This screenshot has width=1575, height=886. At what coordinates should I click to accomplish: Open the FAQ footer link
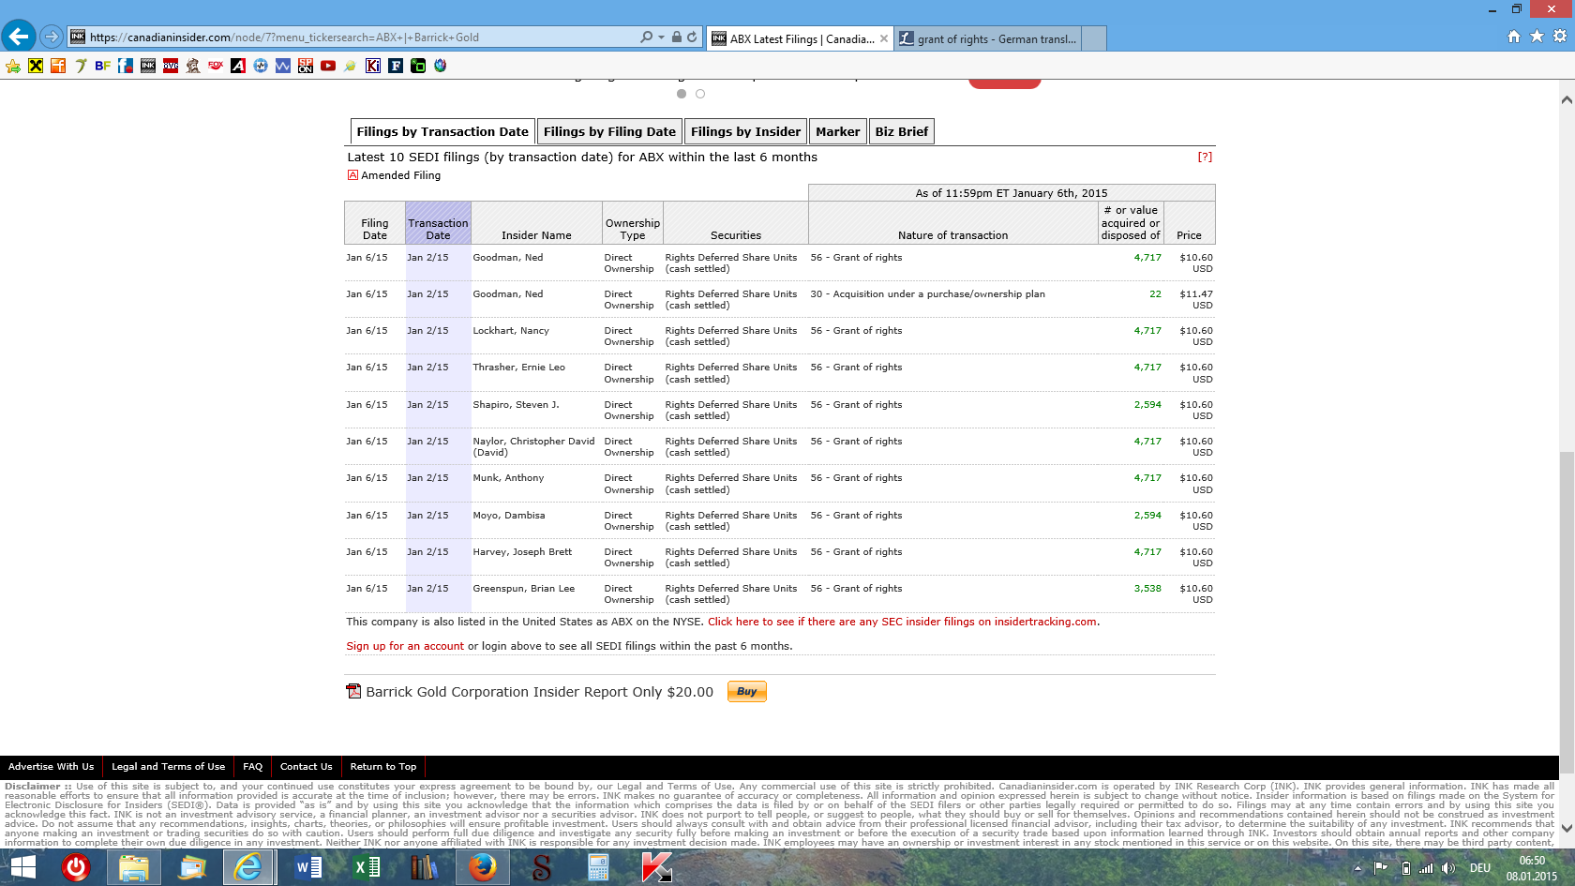pyautogui.click(x=253, y=766)
